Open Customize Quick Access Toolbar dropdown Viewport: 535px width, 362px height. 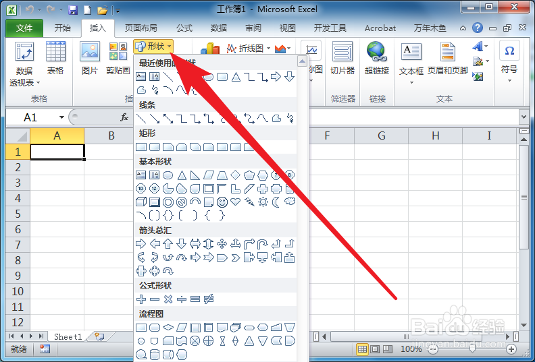click(x=118, y=11)
